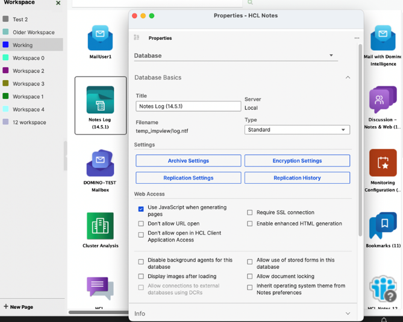This screenshot has width=403, height=322.
Task: Switch to Workspace 2 page
Action: pyautogui.click(x=31, y=71)
